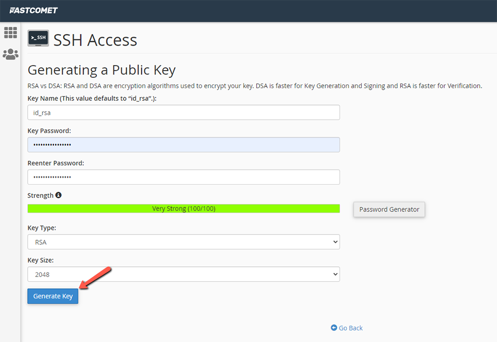497x342 pixels.
Task: Click the Generate Key button
Action: point(53,296)
